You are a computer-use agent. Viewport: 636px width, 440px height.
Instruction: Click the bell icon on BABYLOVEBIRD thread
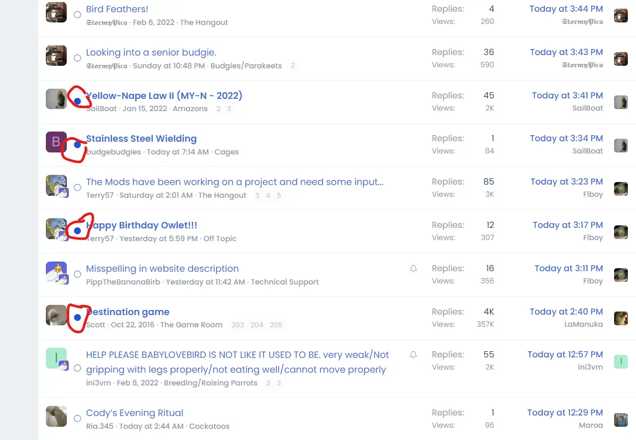pyautogui.click(x=413, y=354)
